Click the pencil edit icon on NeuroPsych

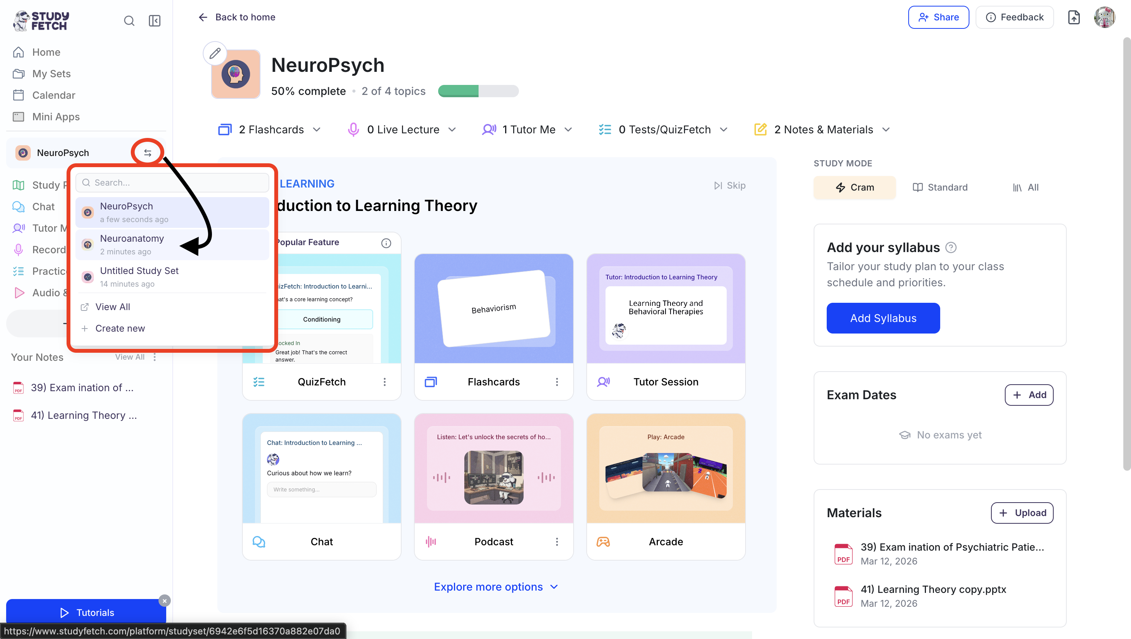pyautogui.click(x=215, y=53)
